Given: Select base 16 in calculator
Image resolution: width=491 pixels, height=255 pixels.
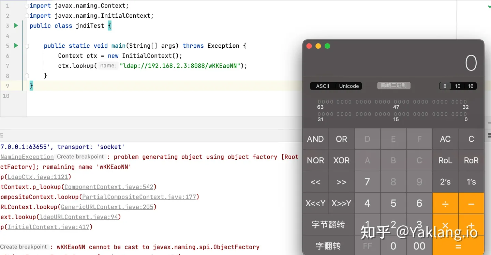Looking at the screenshot, I should pos(471,86).
